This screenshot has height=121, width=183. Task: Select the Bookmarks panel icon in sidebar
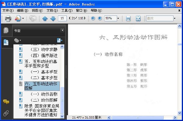pos(6,42)
